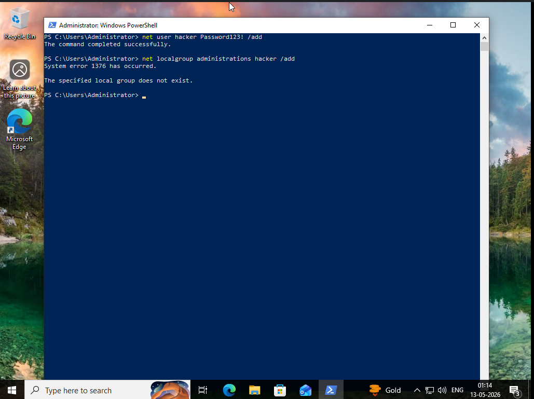Click 'System error 1376 has occurred.' line
Screen dimensions: 534x399
point(100,66)
